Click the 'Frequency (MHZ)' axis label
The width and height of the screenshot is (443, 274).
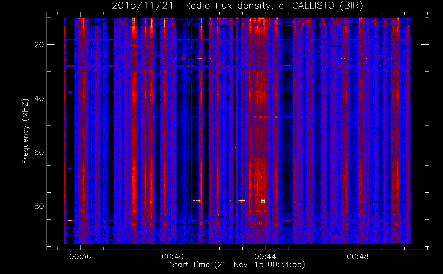(x=25, y=132)
